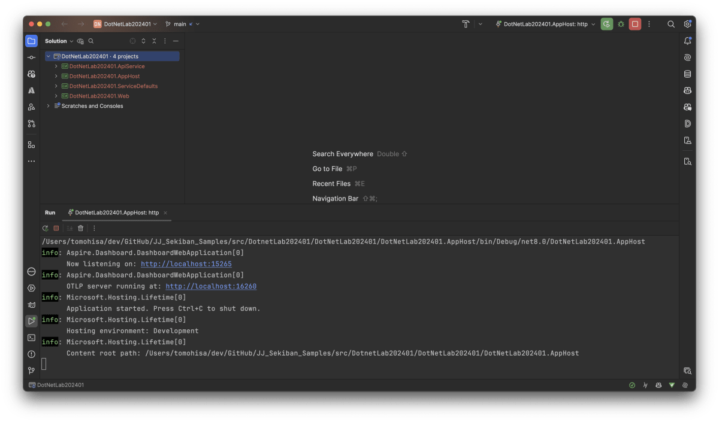Open the Commit tool window from left sidebar
Image resolution: width=719 pixels, height=422 pixels.
click(x=31, y=57)
